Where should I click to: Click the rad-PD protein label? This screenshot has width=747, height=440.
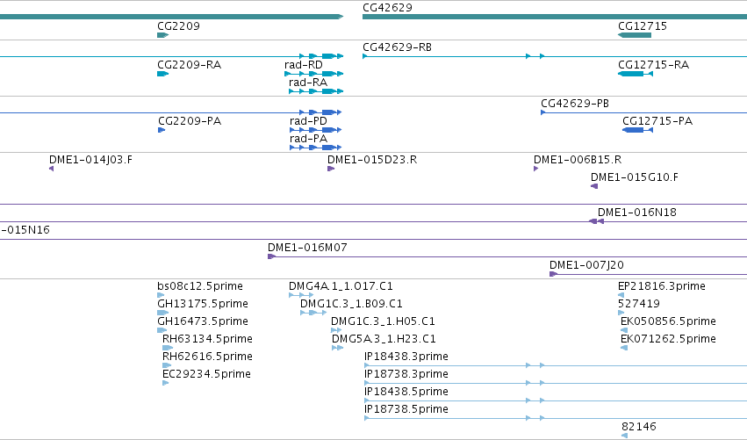(308, 121)
